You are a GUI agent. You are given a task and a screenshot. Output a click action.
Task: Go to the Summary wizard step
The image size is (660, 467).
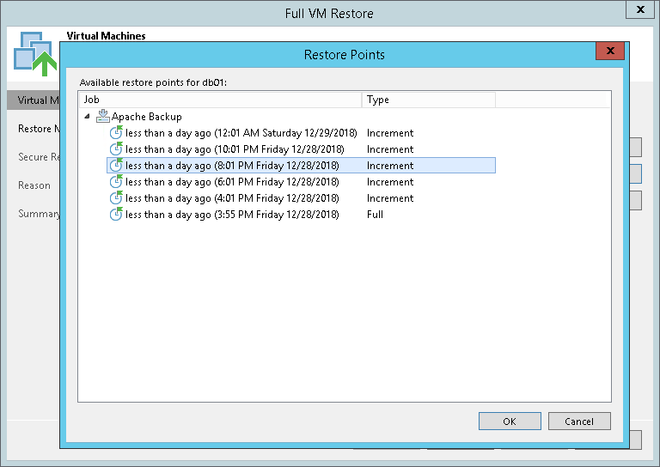(39, 214)
